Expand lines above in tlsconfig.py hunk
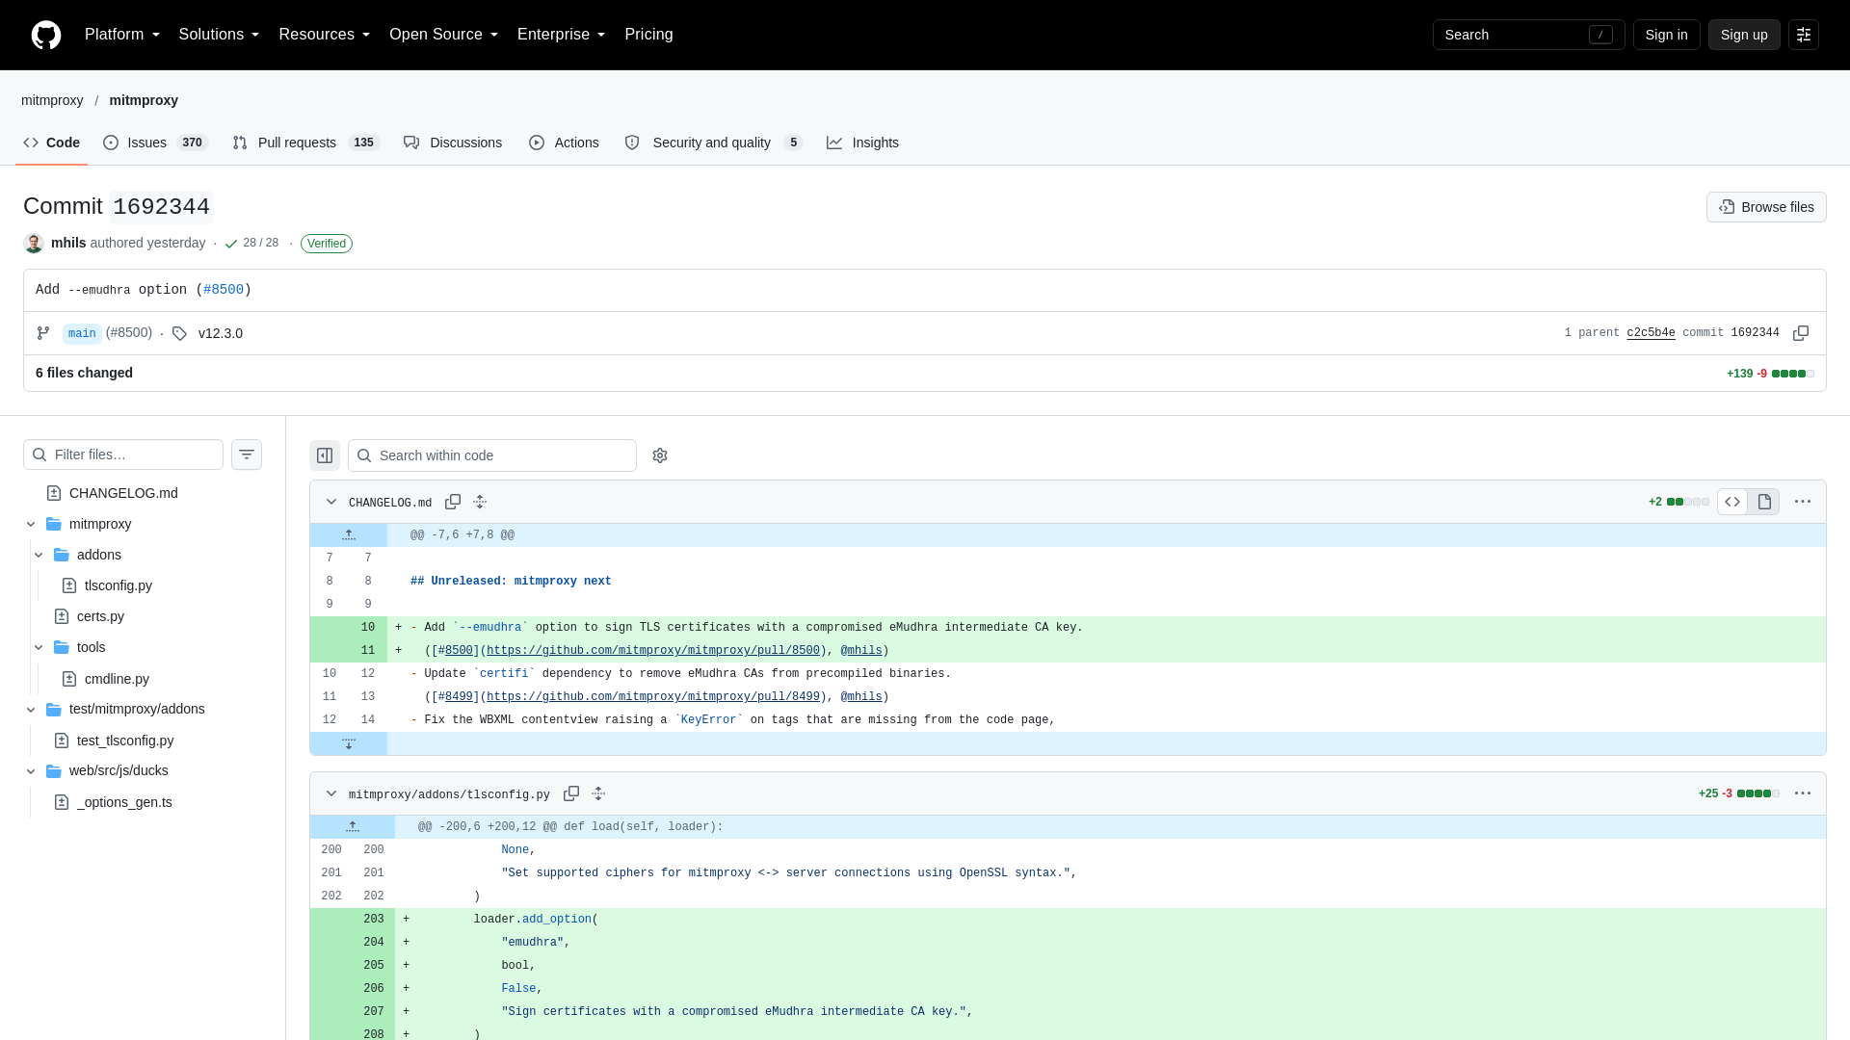The width and height of the screenshot is (1850, 1040). click(353, 826)
